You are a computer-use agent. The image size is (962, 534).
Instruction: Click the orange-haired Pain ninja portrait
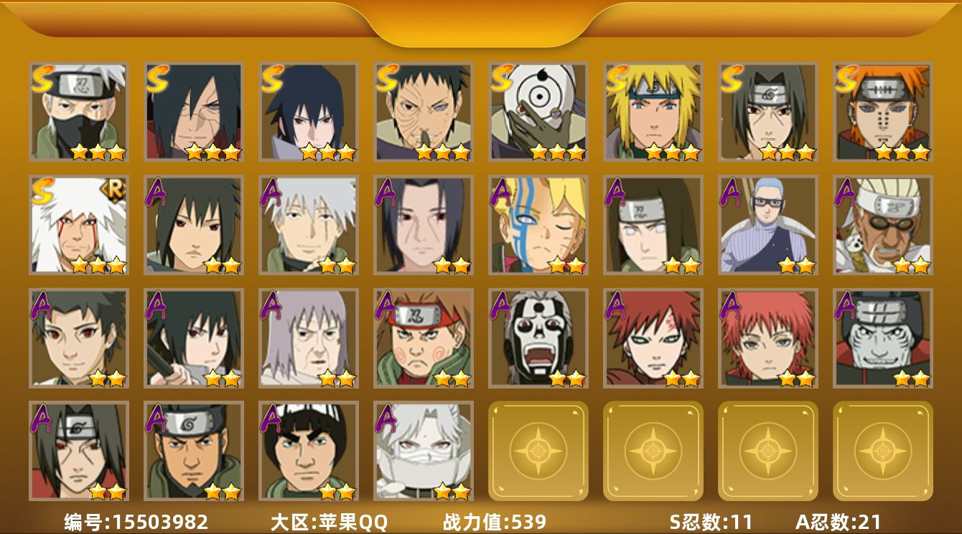[883, 112]
